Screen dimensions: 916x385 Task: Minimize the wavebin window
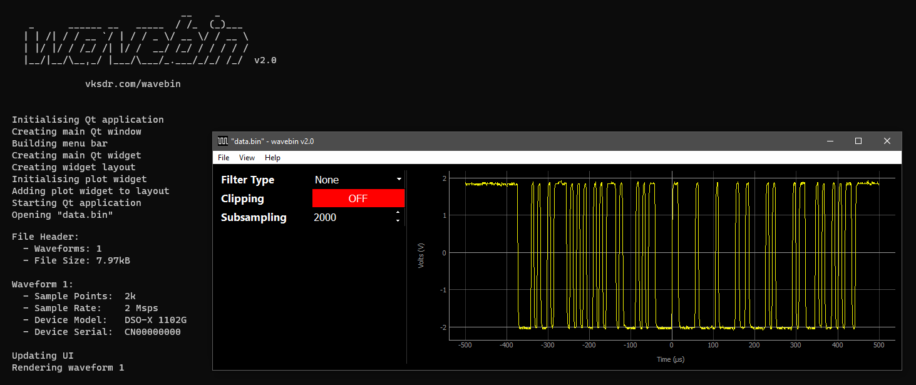coord(830,141)
